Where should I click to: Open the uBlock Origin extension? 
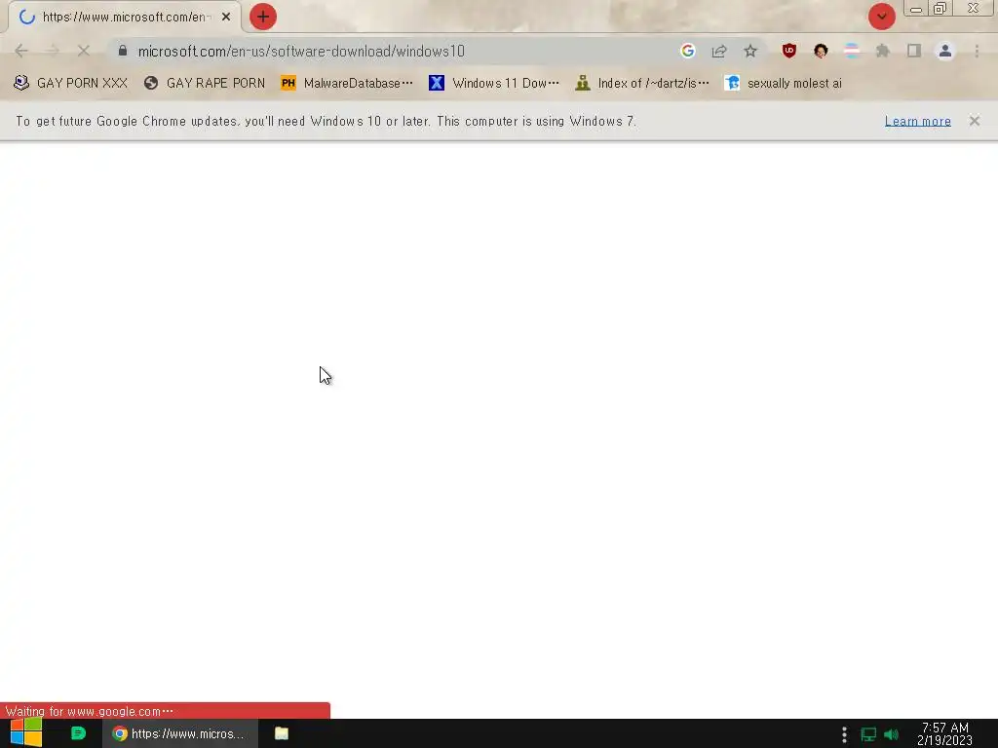pos(789,51)
